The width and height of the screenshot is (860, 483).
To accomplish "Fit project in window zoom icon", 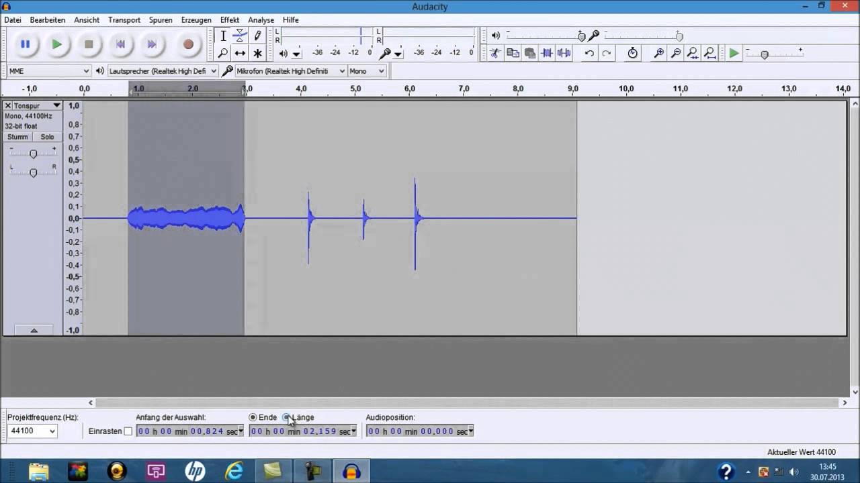I will click(710, 53).
